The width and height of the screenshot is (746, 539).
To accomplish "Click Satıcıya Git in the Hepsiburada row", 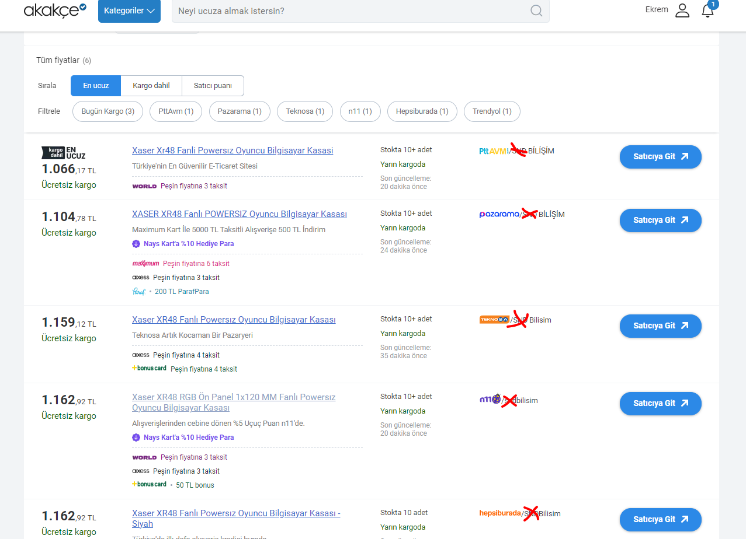I will click(x=661, y=520).
